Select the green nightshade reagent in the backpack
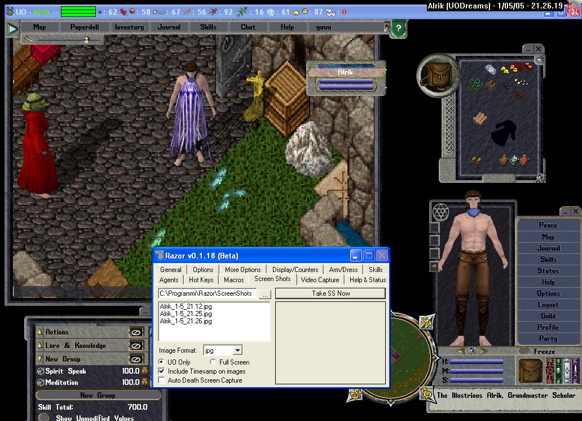 pyautogui.click(x=476, y=84)
